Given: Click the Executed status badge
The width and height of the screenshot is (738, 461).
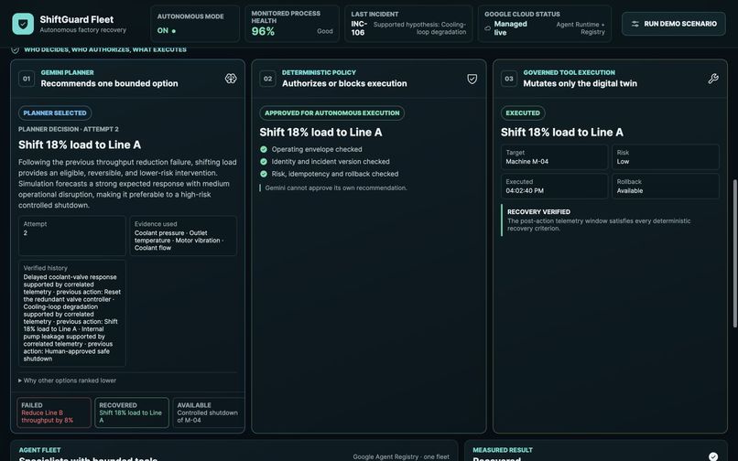Looking at the screenshot, I should pyautogui.click(x=523, y=113).
